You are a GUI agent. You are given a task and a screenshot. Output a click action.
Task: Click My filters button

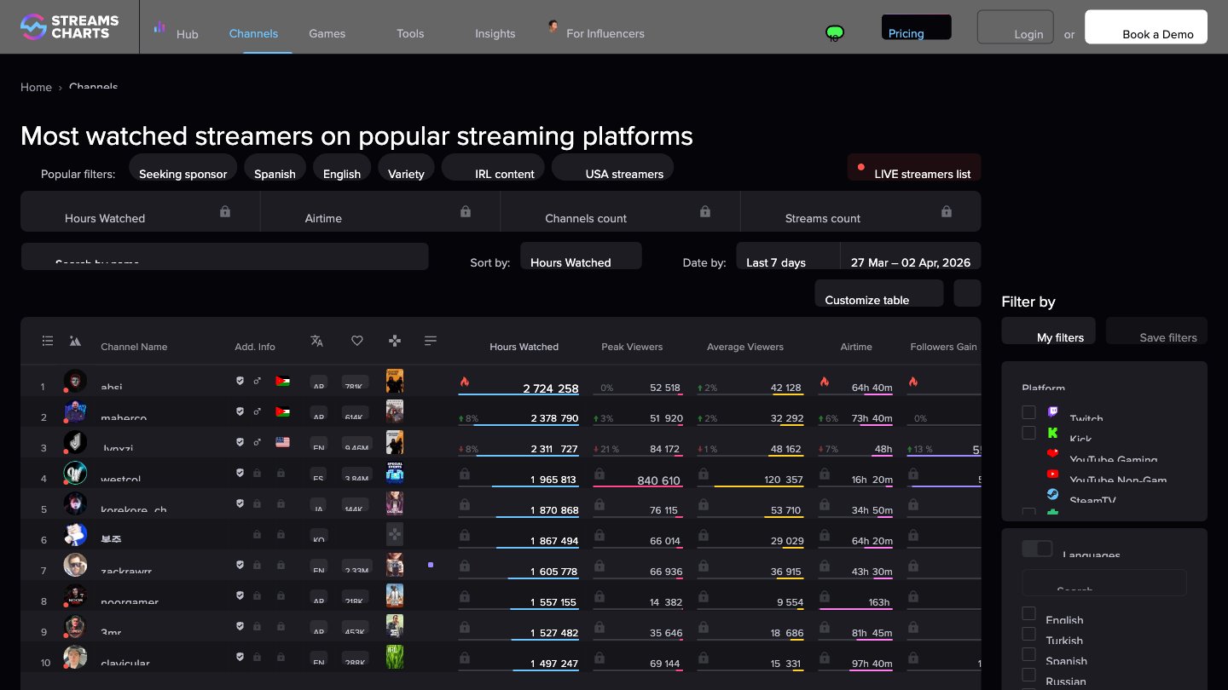point(1048,331)
